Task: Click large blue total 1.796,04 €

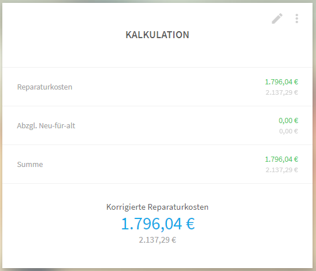Action: pos(158,224)
